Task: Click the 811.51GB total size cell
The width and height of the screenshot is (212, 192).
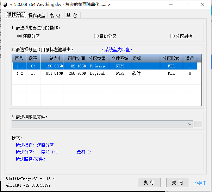Action: pyautogui.click(x=52, y=73)
